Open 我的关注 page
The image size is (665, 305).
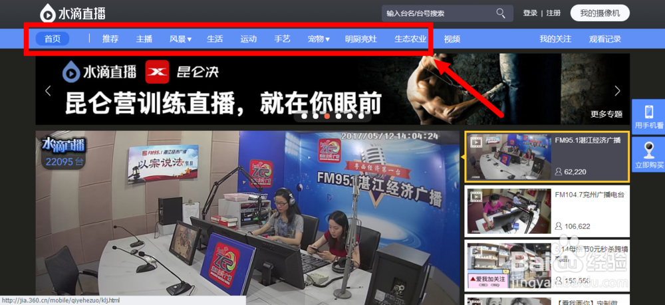[x=555, y=39]
